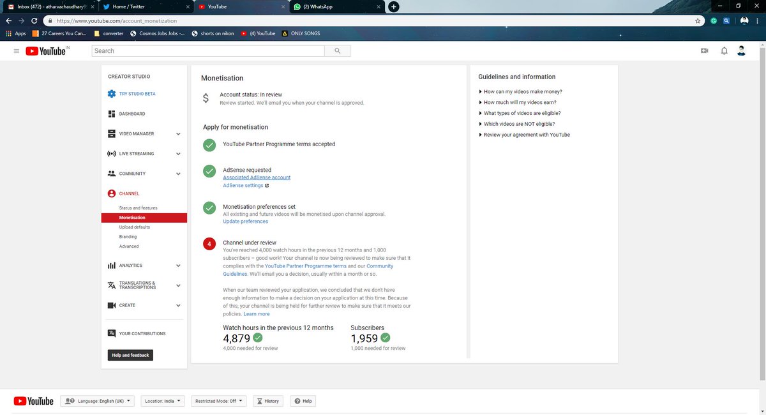The height and width of the screenshot is (415, 766).
Task: Expand the Translations & Transcriptions chevron
Action: 178,285
